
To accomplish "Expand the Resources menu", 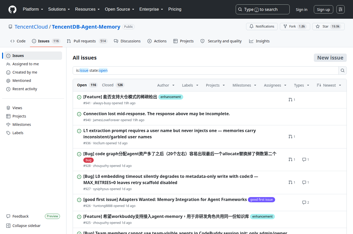I will click(x=87, y=9).
